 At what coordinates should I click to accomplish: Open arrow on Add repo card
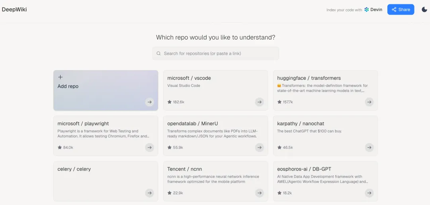coord(149,102)
